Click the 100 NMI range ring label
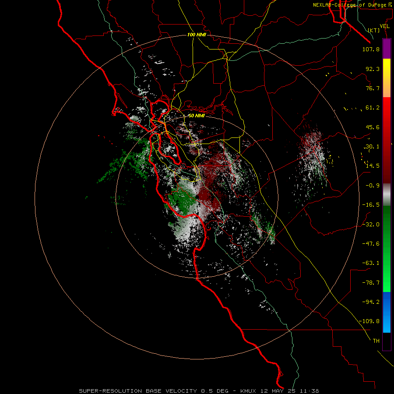394x394 pixels. tap(197, 35)
